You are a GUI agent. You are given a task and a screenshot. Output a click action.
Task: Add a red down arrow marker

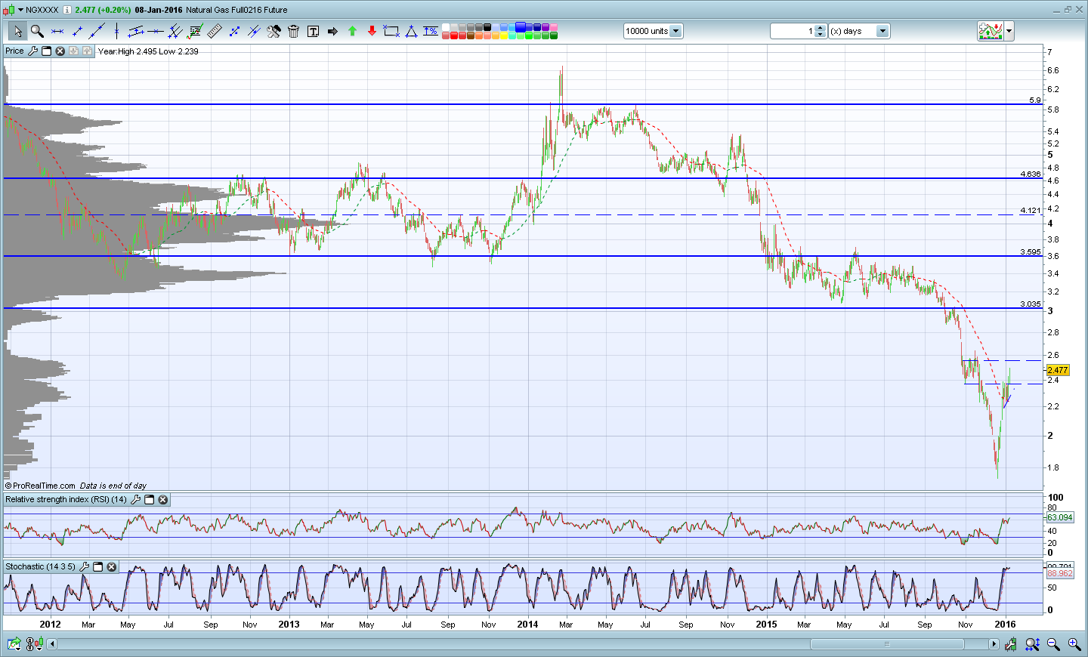coord(372,31)
